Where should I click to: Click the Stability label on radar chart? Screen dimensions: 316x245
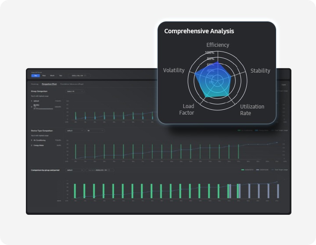click(260, 70)
